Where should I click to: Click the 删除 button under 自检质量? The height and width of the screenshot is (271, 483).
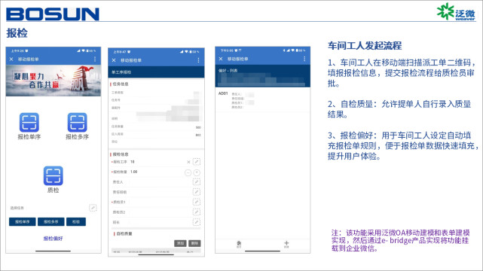[x=194, y=243]
